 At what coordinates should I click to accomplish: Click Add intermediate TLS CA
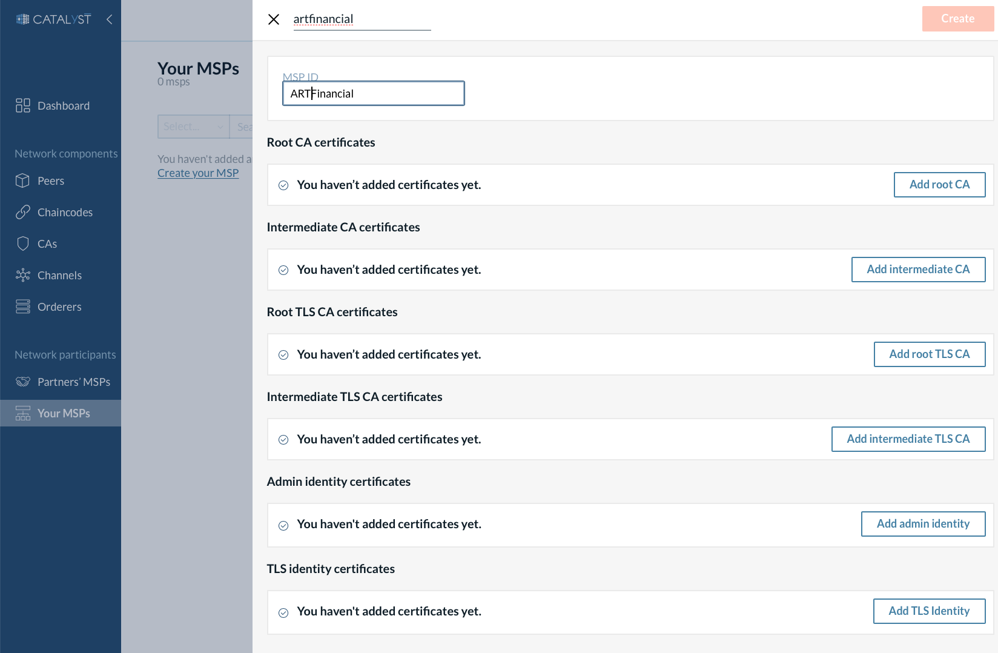click(x=908, y=439)
